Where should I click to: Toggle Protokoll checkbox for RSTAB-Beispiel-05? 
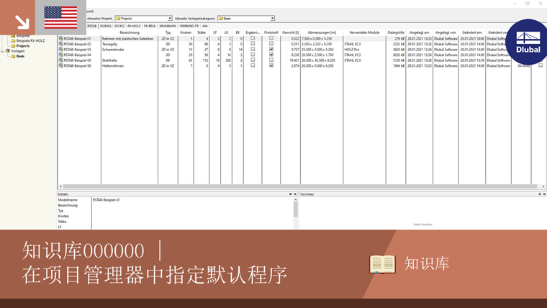[x=271, y=60]
